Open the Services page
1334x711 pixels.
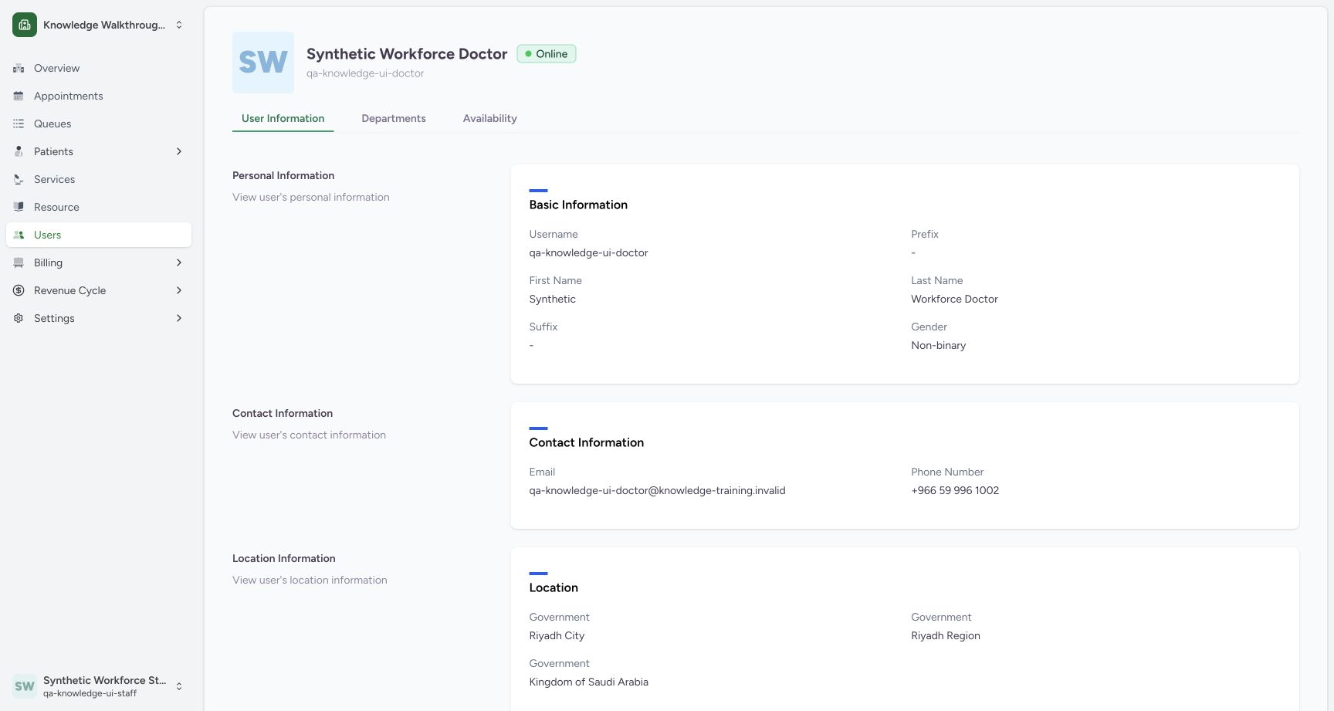(99, 179)
